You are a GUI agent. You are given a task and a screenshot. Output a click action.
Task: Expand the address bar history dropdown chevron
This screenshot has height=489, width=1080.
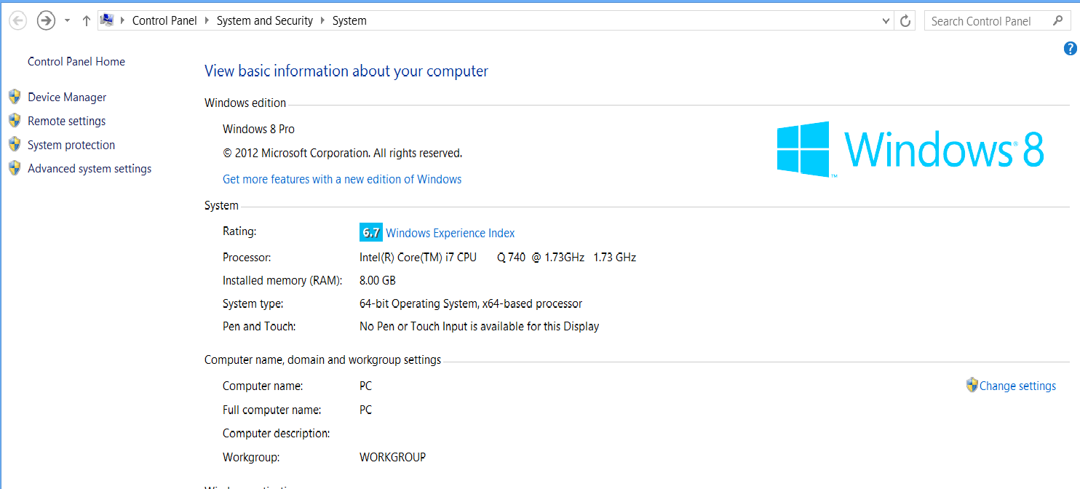(886, 21)
